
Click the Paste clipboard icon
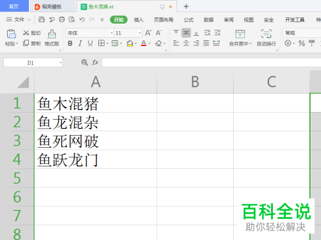pos(11,34)
